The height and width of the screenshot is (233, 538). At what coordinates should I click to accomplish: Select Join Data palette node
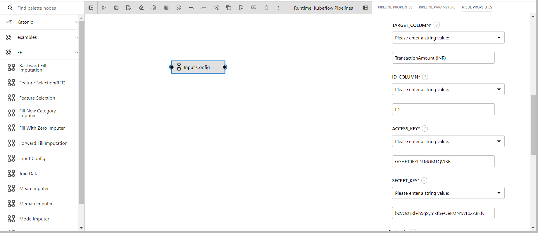[x=39, y=174]
